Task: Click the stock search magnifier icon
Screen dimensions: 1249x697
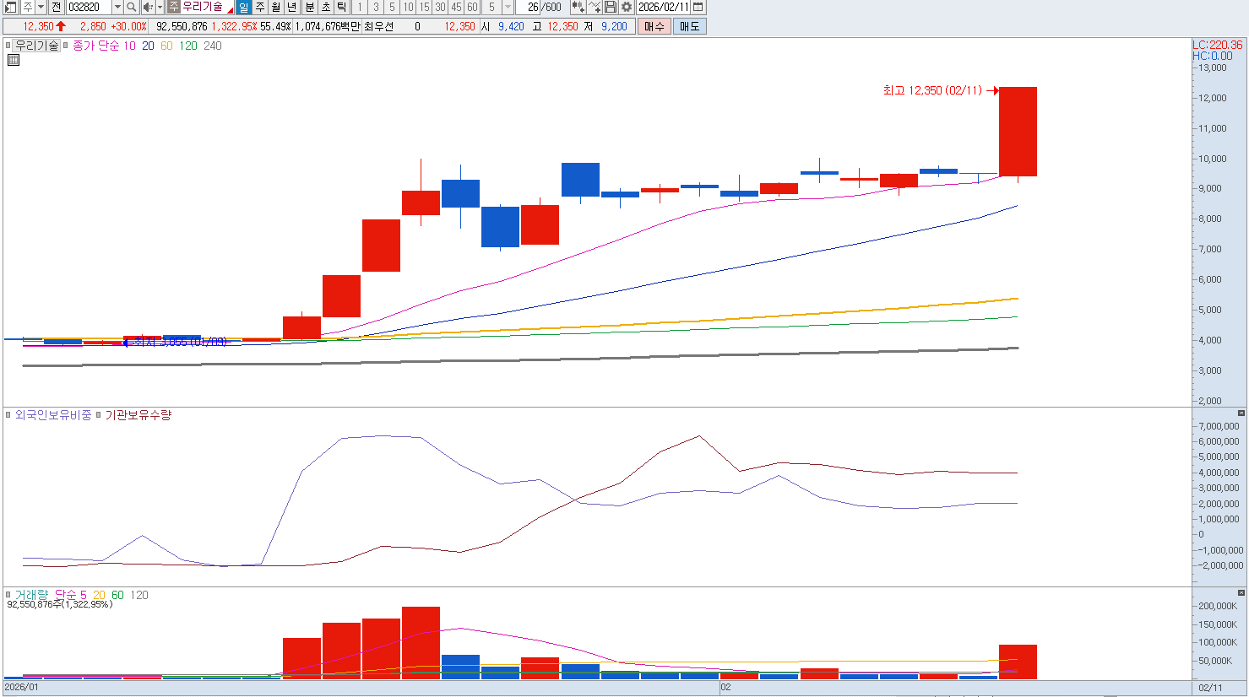Action: tap(132, 7)
